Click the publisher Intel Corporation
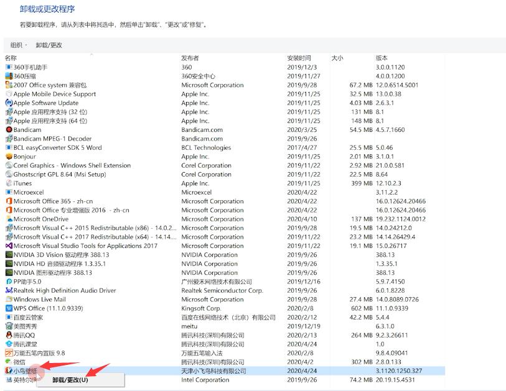Image resolution: width=506 pixels, height=391 pixels. pyautogui.click(x=205, y=380)
